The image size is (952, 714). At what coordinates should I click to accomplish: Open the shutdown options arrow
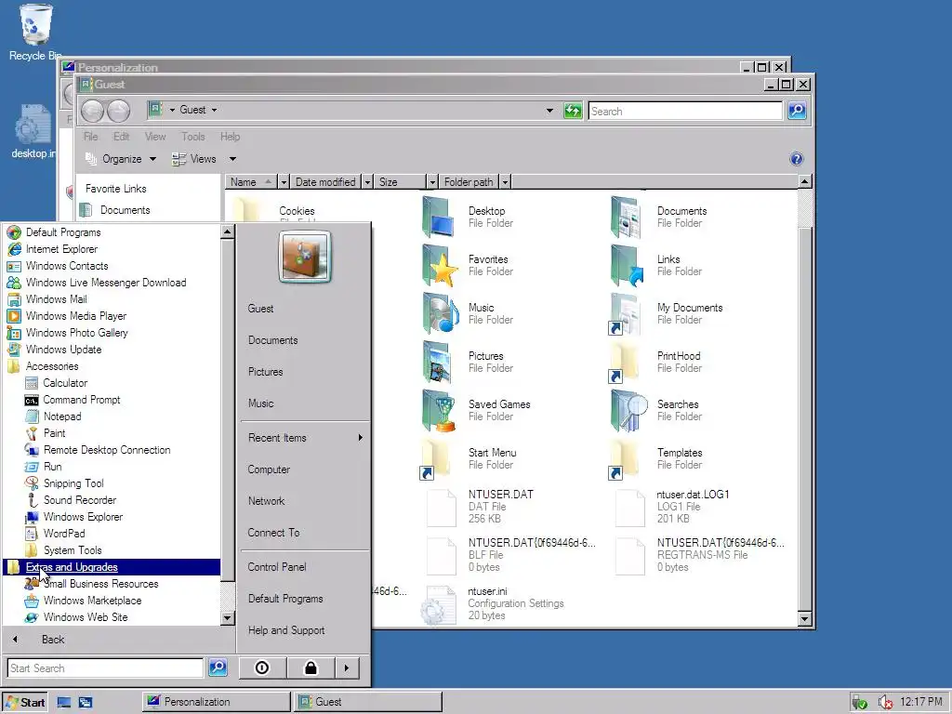click(347, 668)
